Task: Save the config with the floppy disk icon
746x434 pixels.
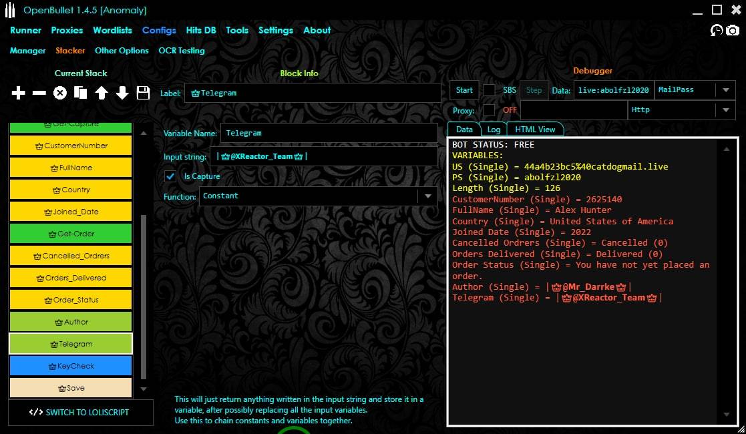Action: point(143,93)
